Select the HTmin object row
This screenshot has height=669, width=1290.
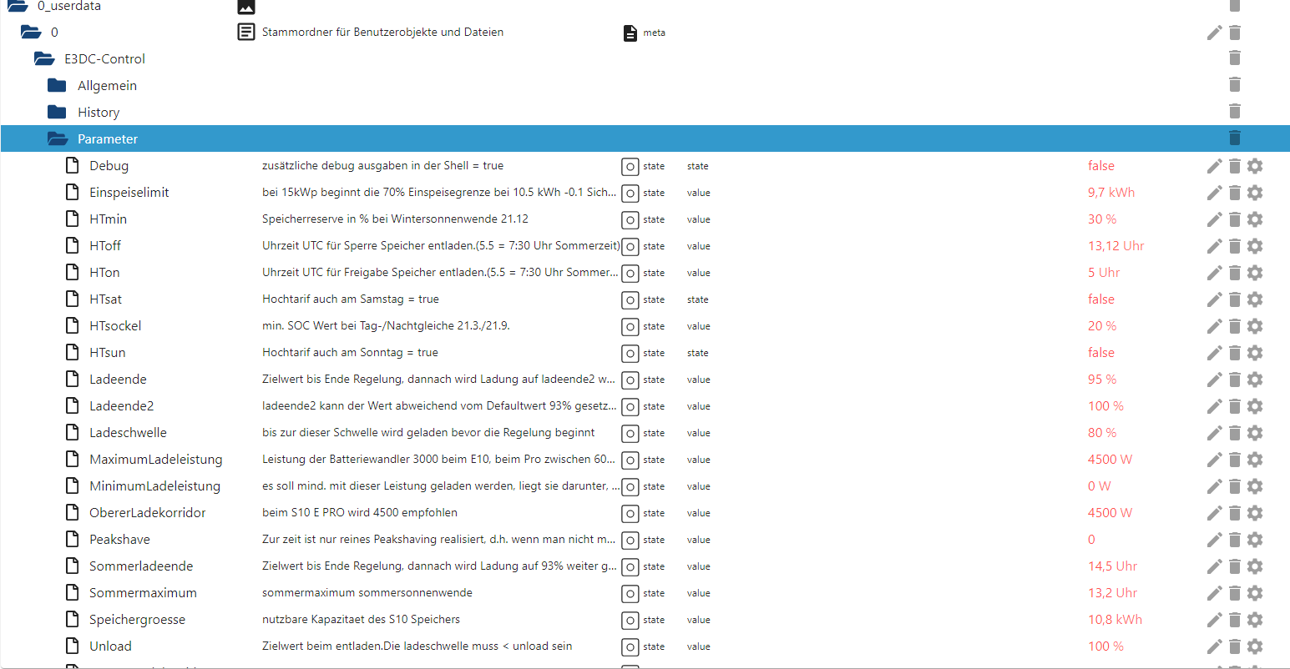645,219
